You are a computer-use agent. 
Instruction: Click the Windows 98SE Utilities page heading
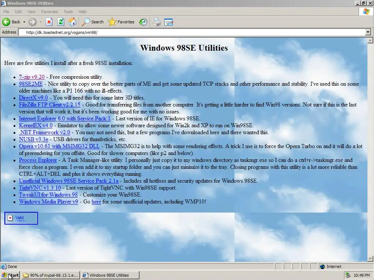[x=184, y=48]
